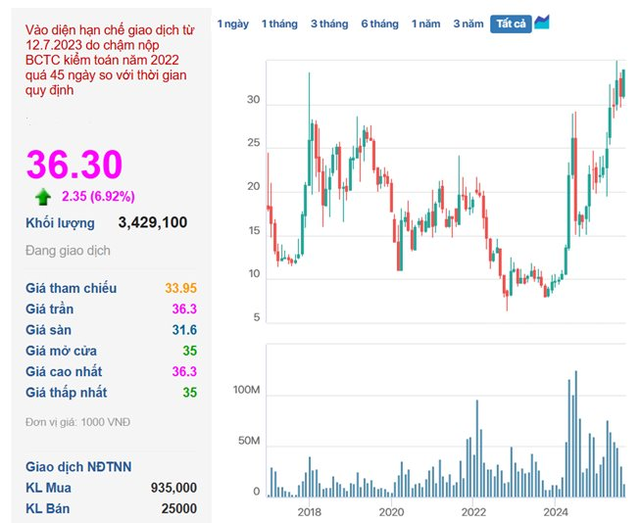
Task: Click the current price 36.30
Action: point(74,165)
